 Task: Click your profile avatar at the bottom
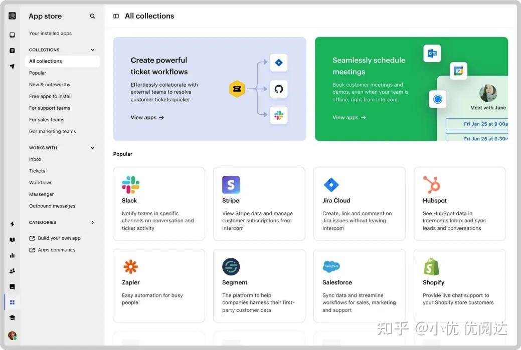pos(12,335)
